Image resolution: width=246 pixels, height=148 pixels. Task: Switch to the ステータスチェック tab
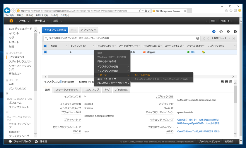point(67,90)
